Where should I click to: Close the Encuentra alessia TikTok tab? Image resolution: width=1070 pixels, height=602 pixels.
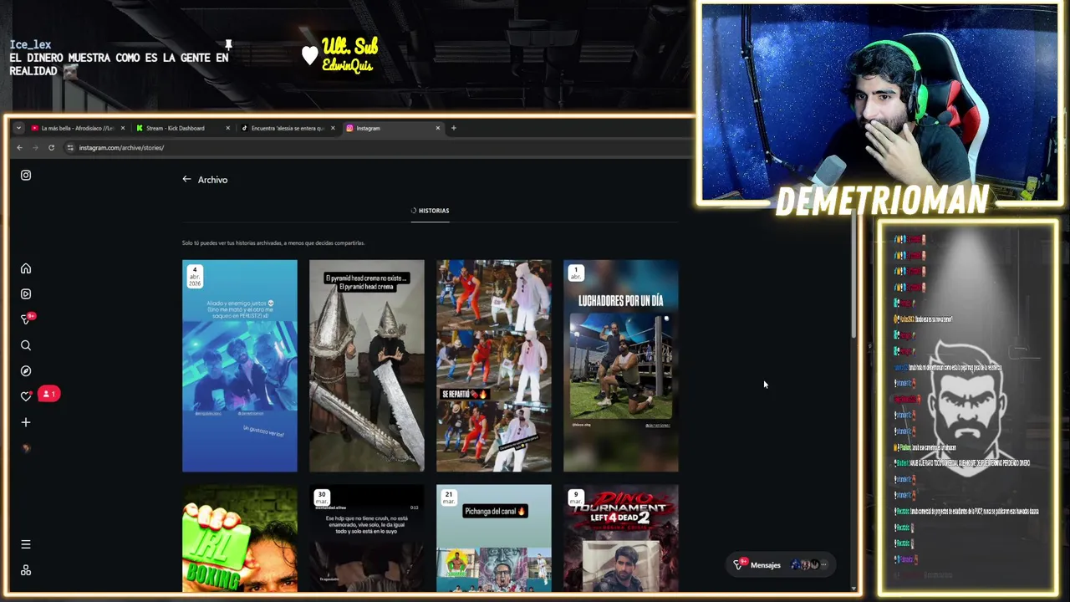333,128
